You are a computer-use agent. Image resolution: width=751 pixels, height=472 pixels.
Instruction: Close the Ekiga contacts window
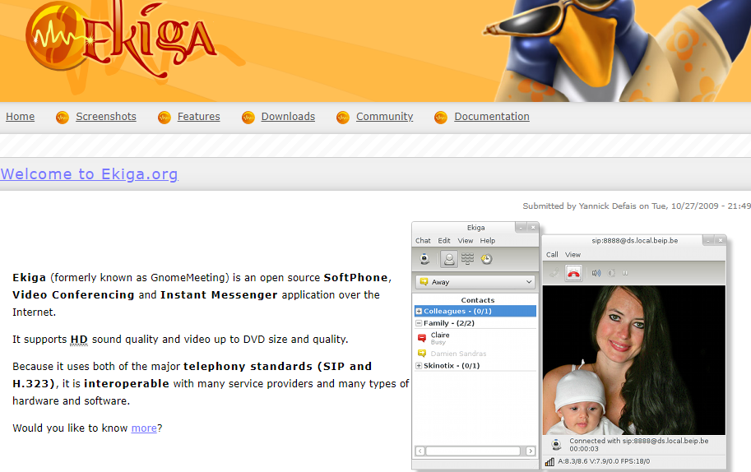[x=532, y=228]
